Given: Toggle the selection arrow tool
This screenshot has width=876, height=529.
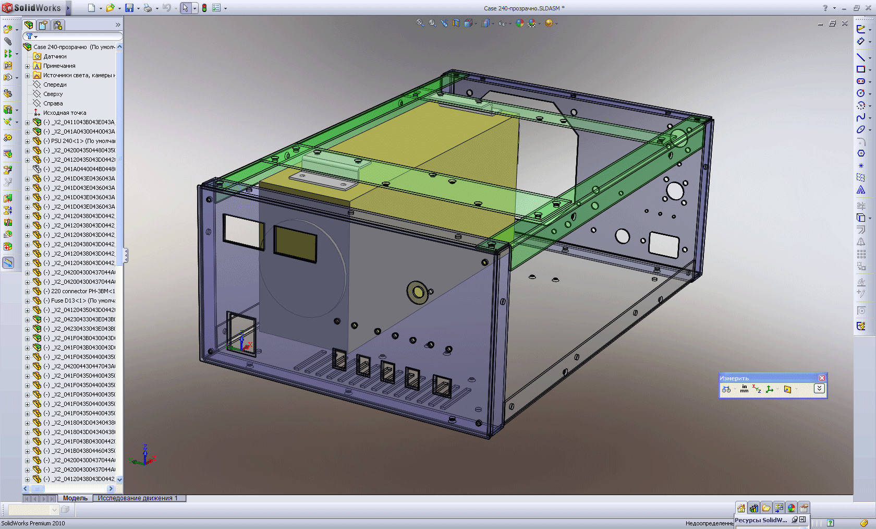Looking at the screenshot, I should [x=185, y=8].
